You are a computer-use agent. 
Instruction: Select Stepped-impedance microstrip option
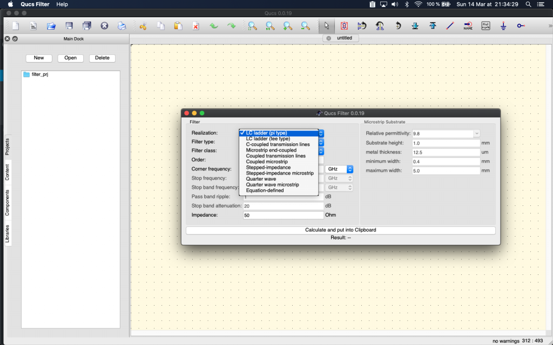[x=279, y=173]
